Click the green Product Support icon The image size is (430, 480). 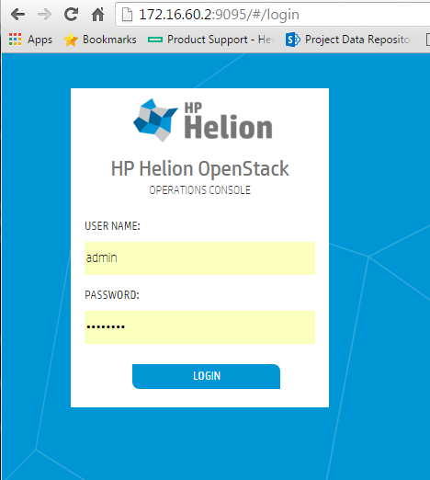coord(155,40)
